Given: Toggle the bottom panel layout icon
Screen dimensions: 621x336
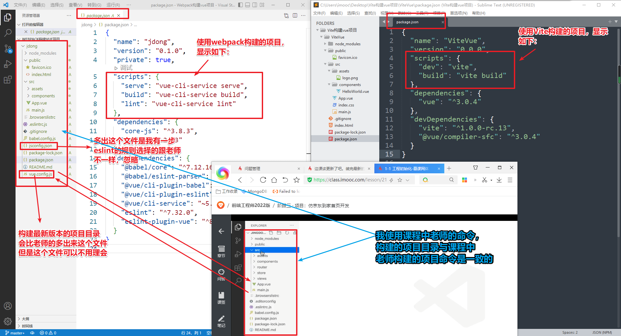Looking at the screenshot, I should click(248, 5).
